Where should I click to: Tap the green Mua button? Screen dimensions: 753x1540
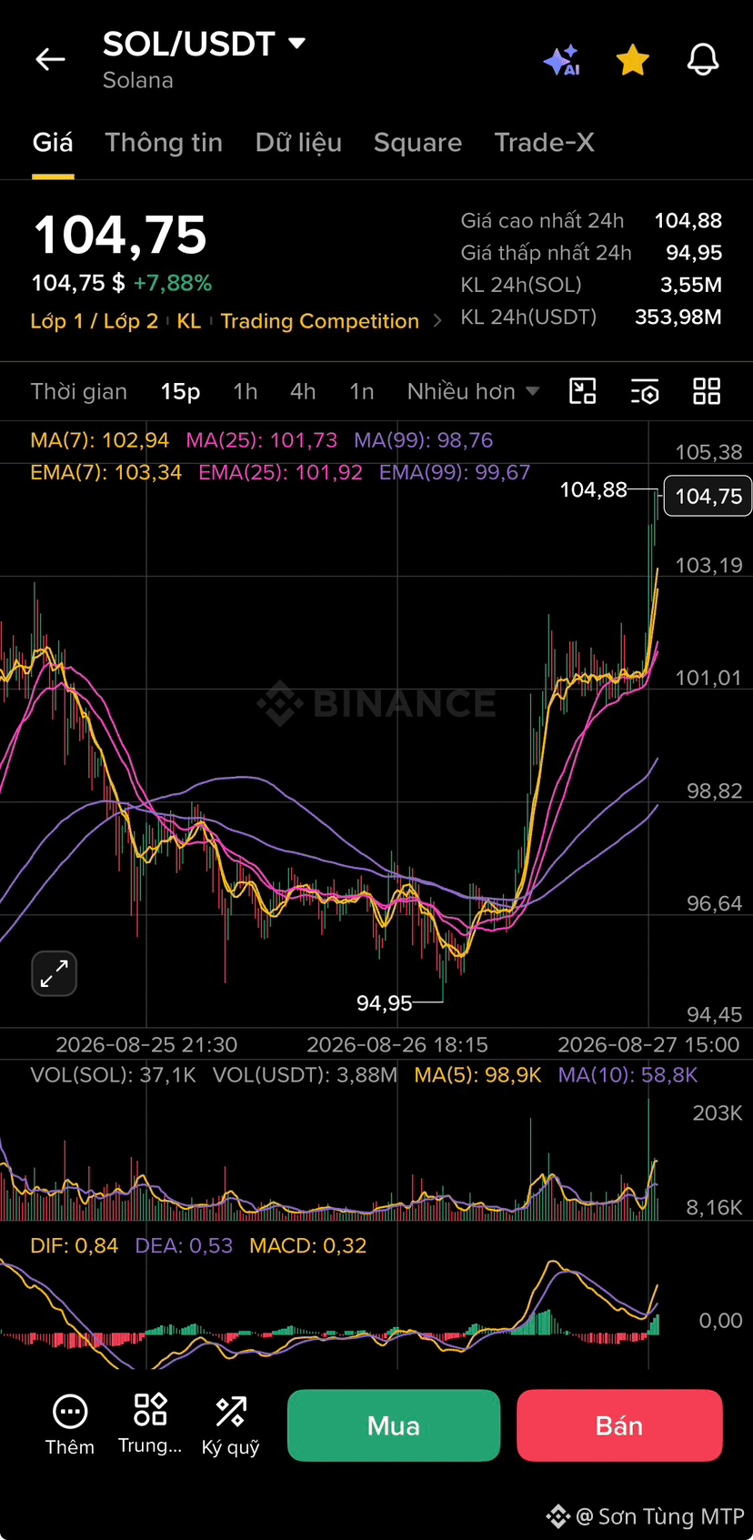click(394, 1425)
